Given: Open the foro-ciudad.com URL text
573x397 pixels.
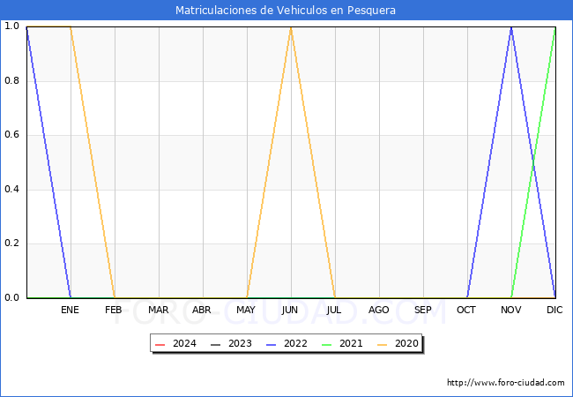Looking at the screenshot, I should pos(506,383).
